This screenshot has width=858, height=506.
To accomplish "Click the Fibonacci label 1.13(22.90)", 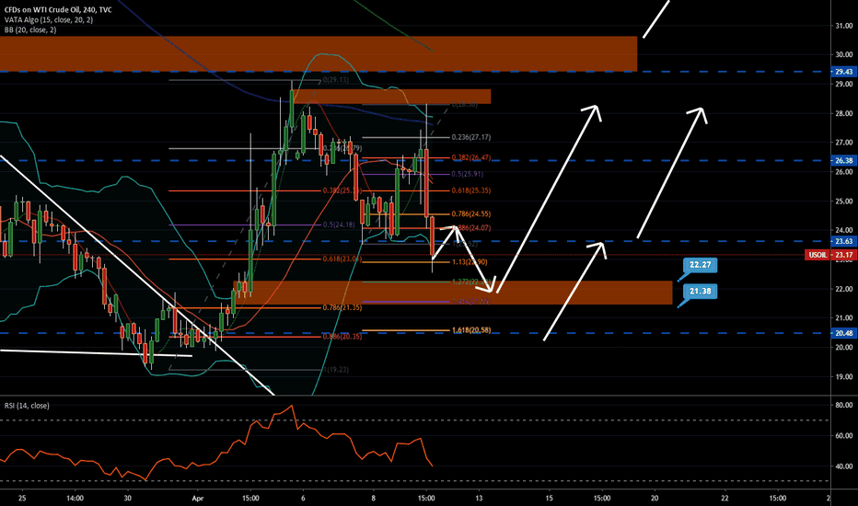I will [470, 262].
